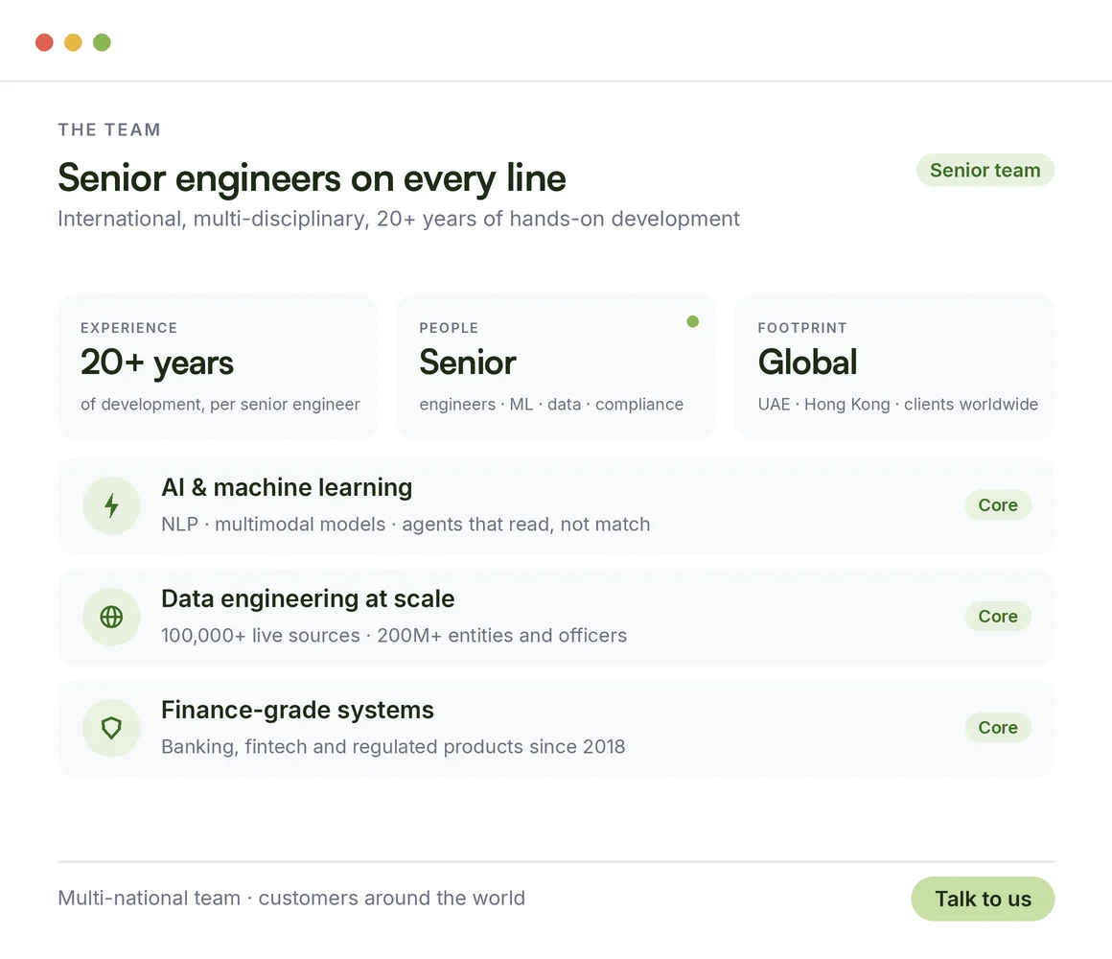This screenshot has height=959, width=1112.
Task: Click the green window maximize dot
Action: pyautogui.click(x=103, y=42)
